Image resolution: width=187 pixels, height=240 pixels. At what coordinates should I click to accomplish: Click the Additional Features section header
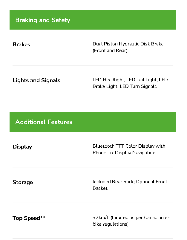[44, 122]
